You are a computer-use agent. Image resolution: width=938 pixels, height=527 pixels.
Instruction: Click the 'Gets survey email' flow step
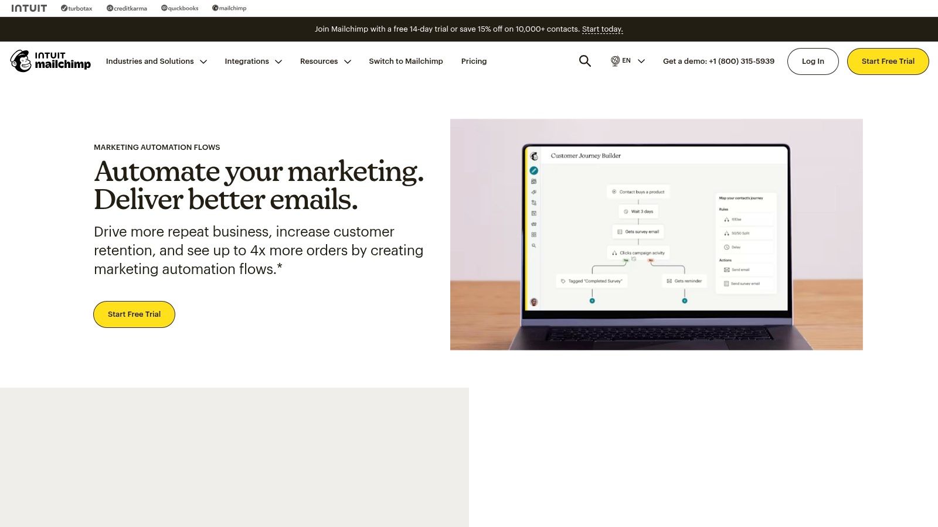click(x=638, y=232)
